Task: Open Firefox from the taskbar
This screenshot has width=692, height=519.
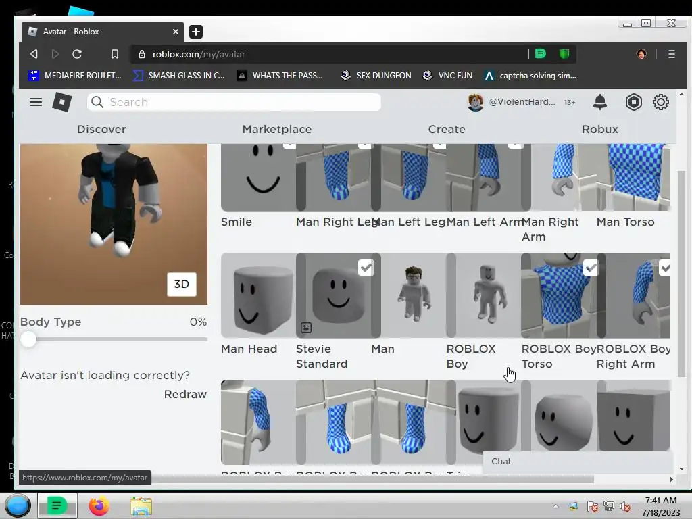Action: [99, 505]
